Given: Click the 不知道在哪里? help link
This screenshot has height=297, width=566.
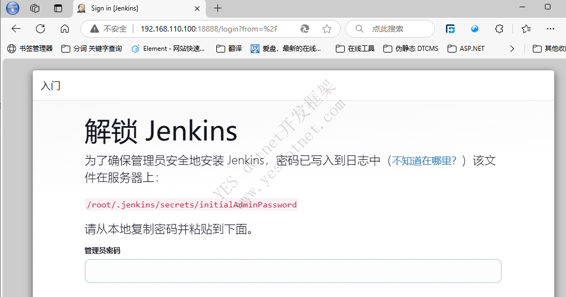Looking at the screenshot, I should click(424, 160).
